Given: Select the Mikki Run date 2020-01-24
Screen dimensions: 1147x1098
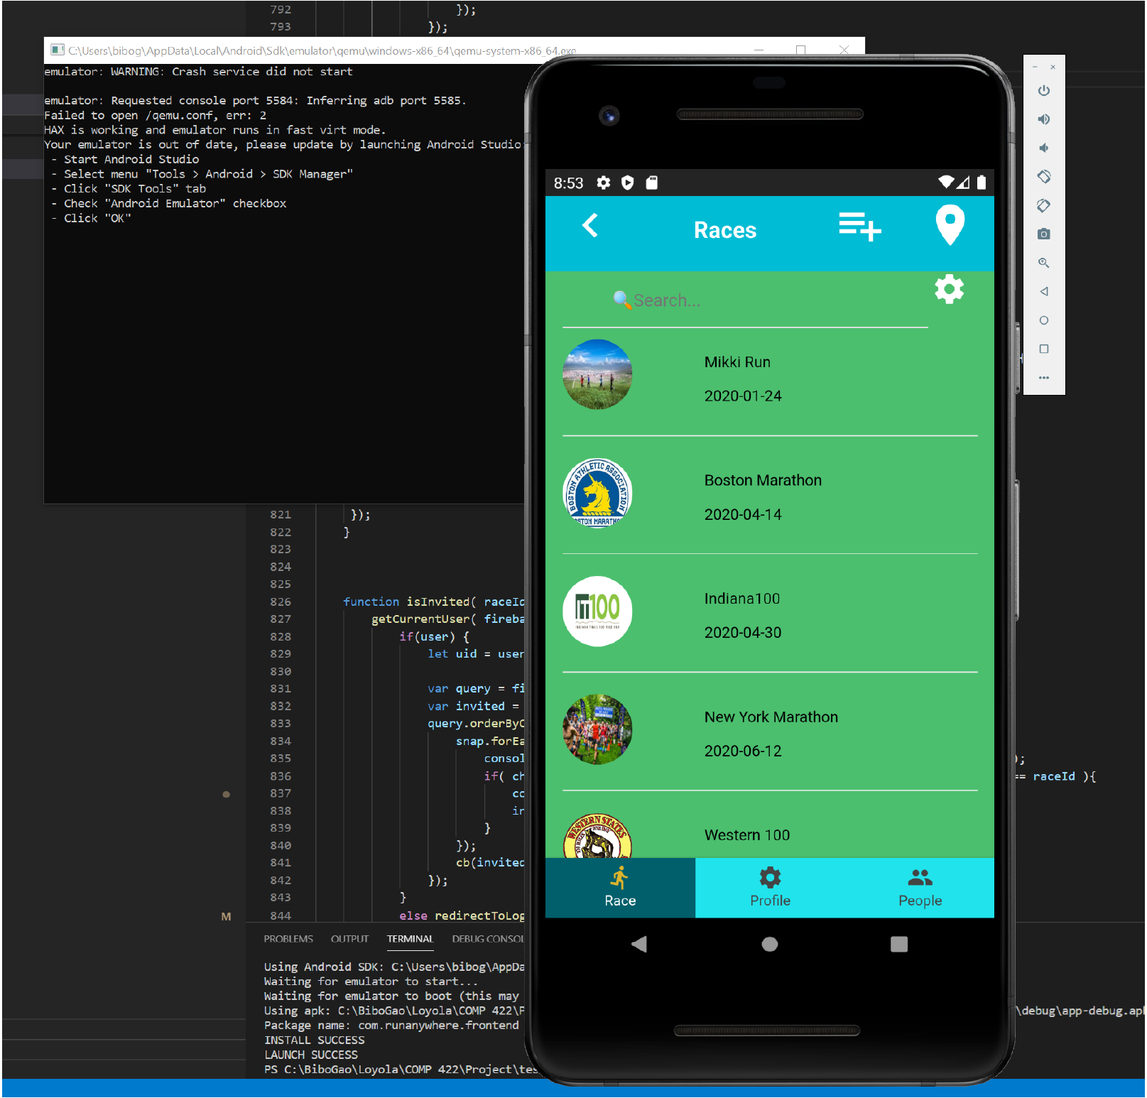Looking at the screenshot, I should coord(743,396).
